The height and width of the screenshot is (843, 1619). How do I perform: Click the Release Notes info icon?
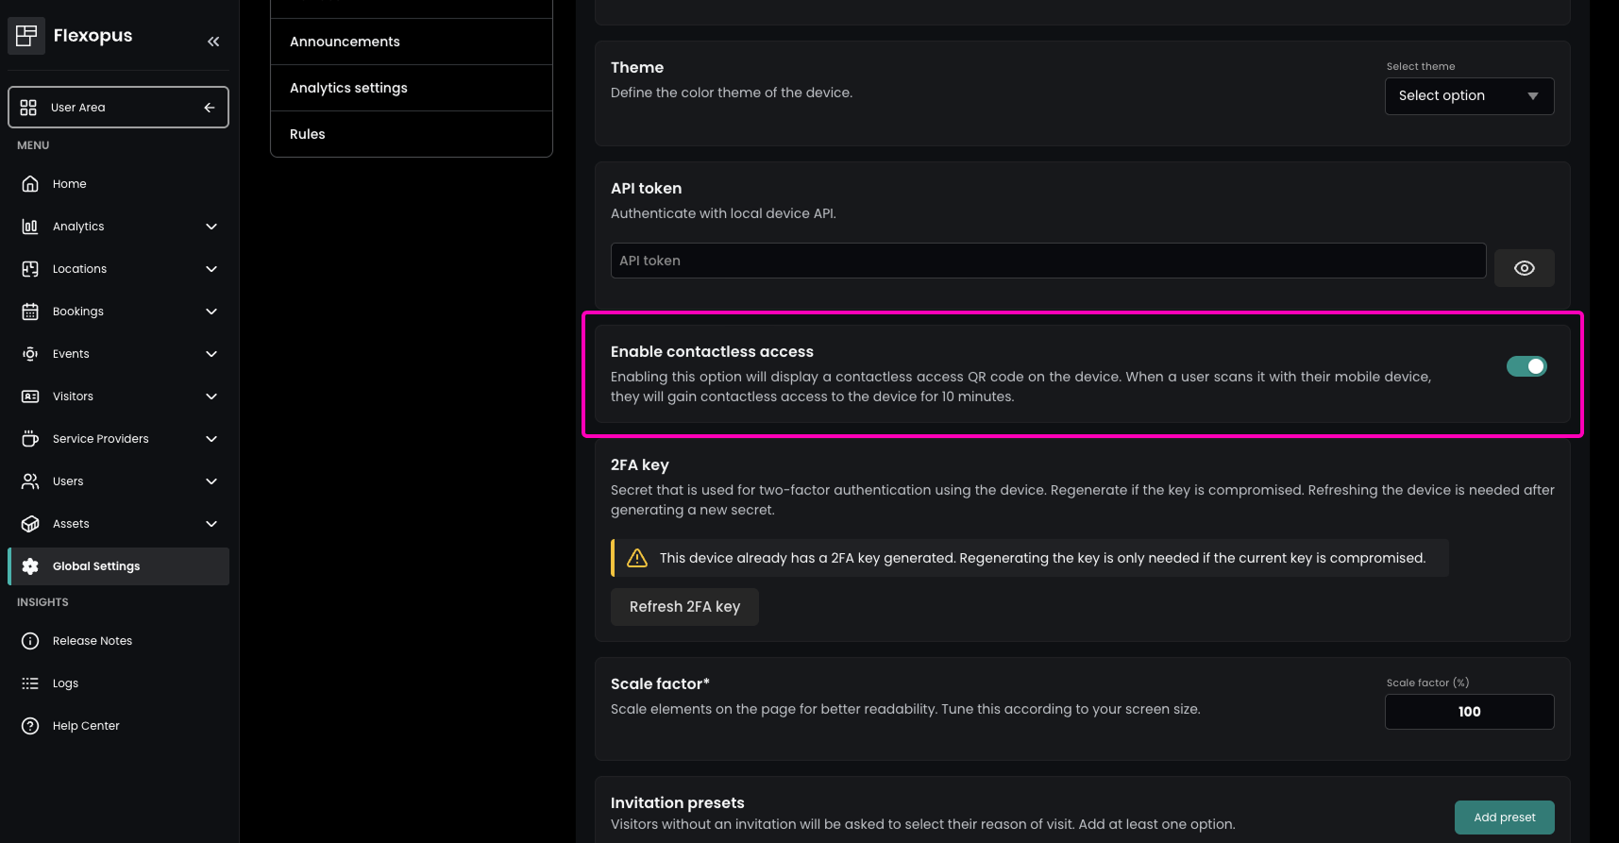pos(30,641)
